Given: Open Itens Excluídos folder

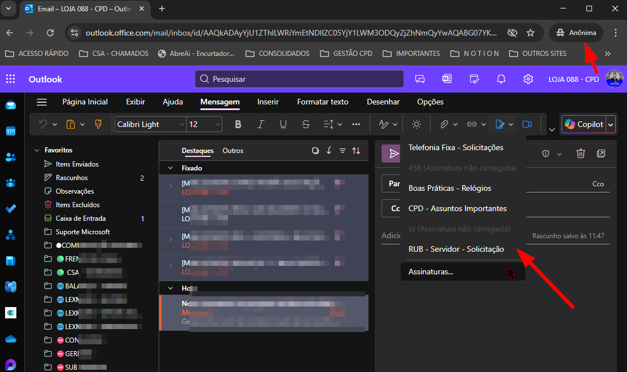Looking at the screenshot, I should [77, 205].
